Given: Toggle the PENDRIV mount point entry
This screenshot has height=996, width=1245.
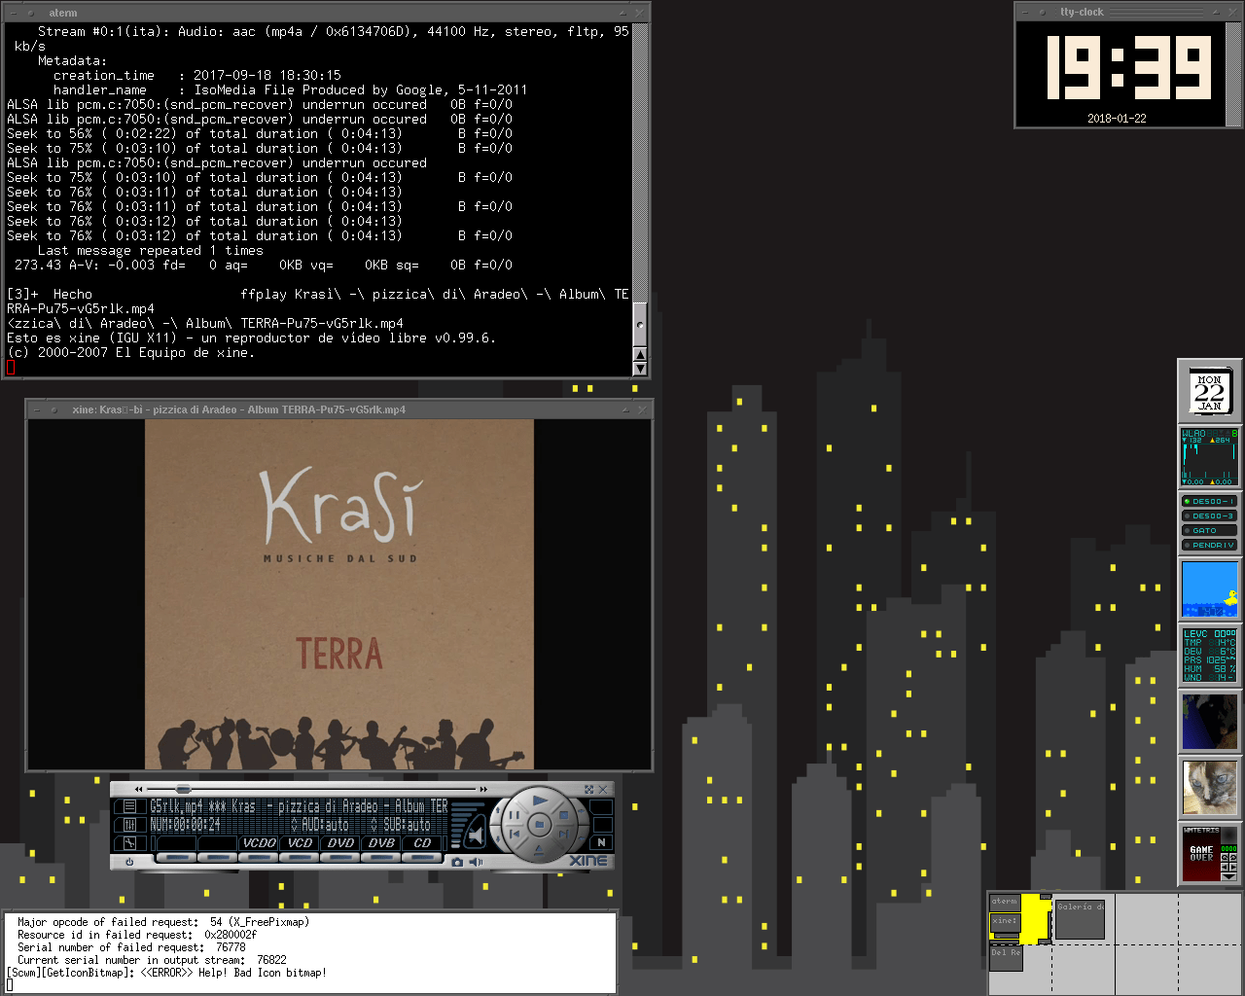Looking at the screenshot, I should pos(1209,546).
